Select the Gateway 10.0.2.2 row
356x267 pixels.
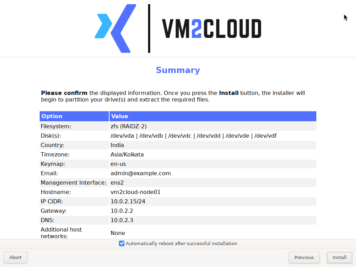pyautogui.click(x=178, y=211)
